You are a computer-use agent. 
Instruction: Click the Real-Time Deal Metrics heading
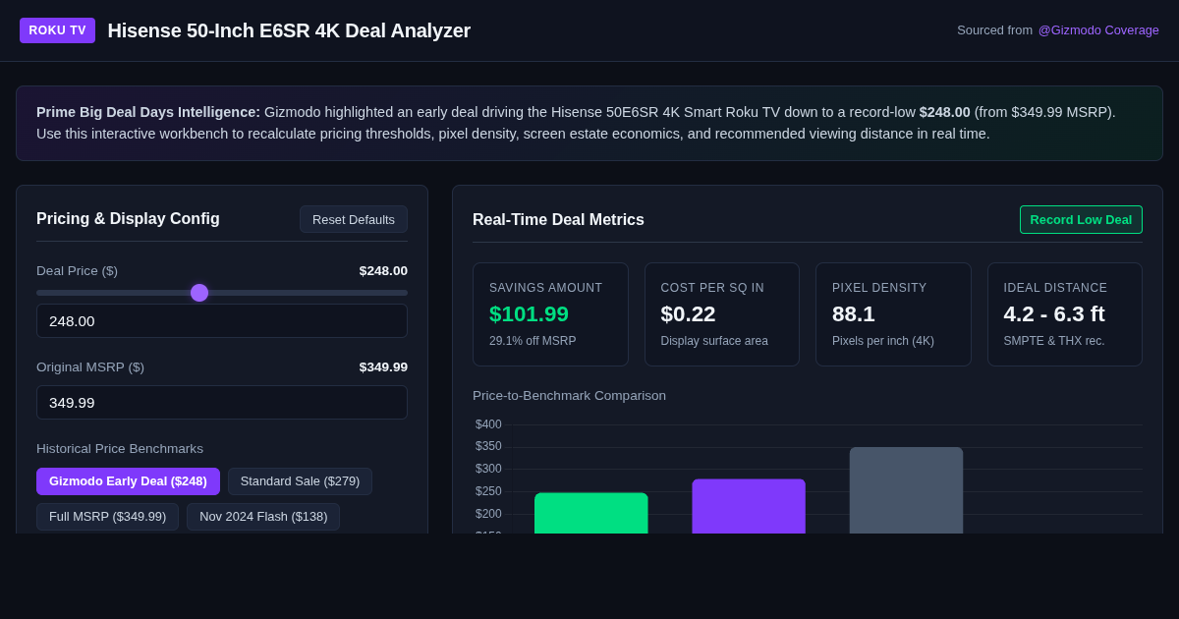[x=558, y=220]
